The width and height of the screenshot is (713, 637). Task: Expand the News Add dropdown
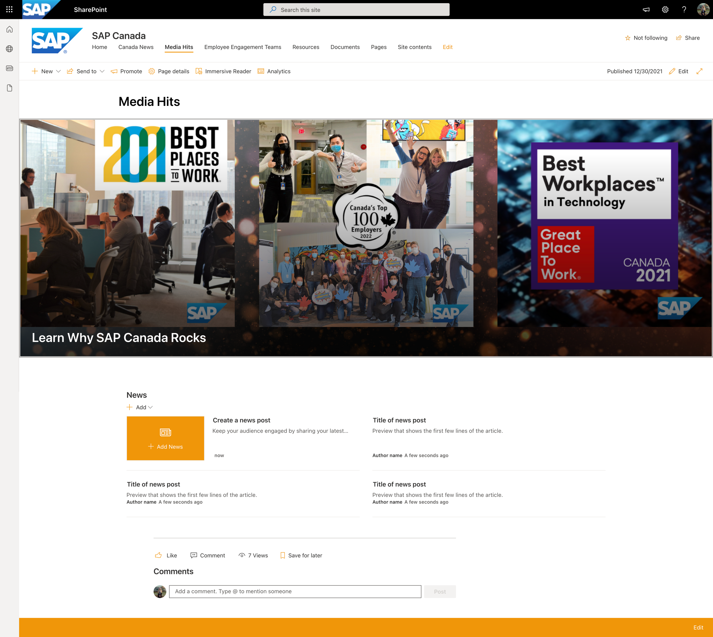point(140,407)
